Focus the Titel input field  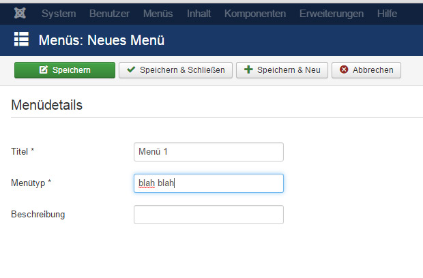coord(209,152)
